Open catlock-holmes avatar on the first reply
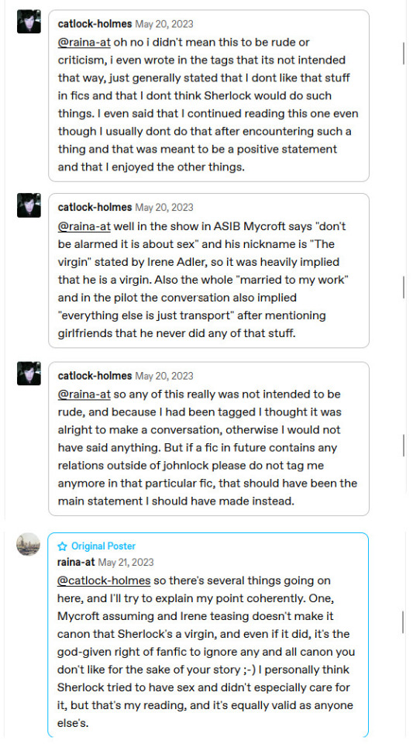The height and width of the screenshot is (744, 420). [29, 22]
